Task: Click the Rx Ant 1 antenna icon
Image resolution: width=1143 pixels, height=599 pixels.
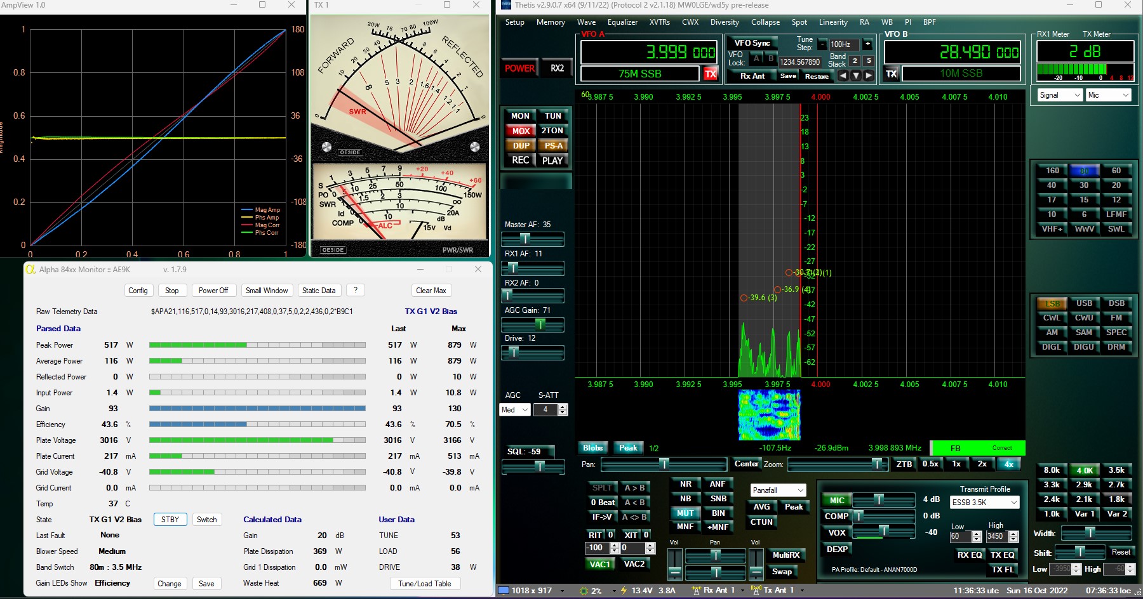Action: pyautogui.click(x=697, y=590)
